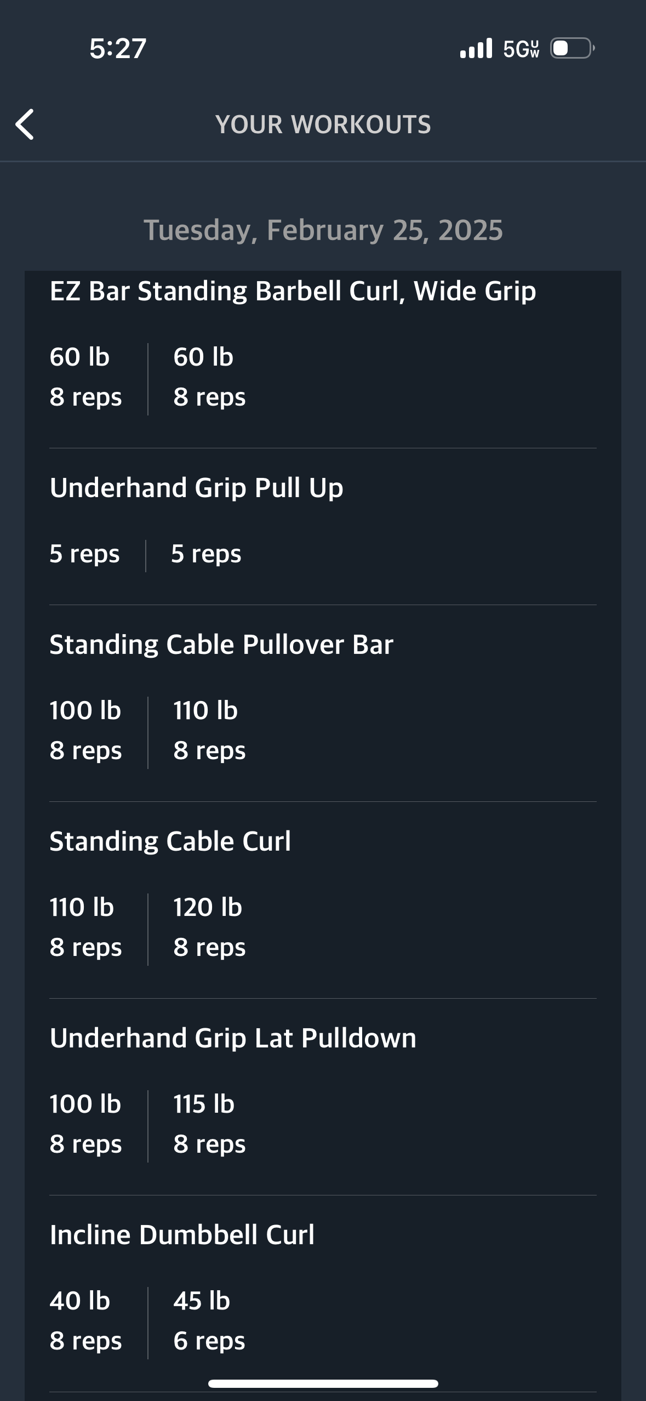Open EZ Bar Standing Barbell Curl exercise
The height and width of the screenshot is (1401, 646).
pyautogui.click(x=293, y=291)
